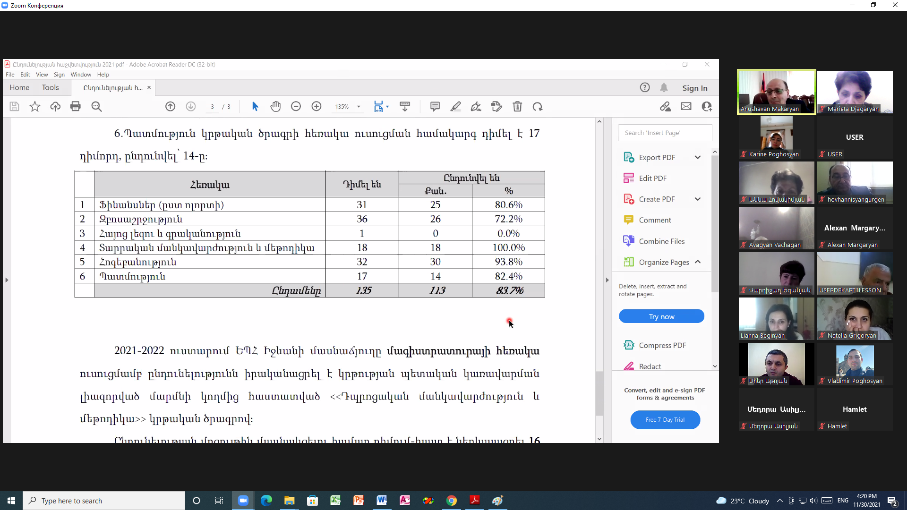This screenshot has height=510, width=907.
Task: Click the Rotate page icon
Action: (538, 107)
